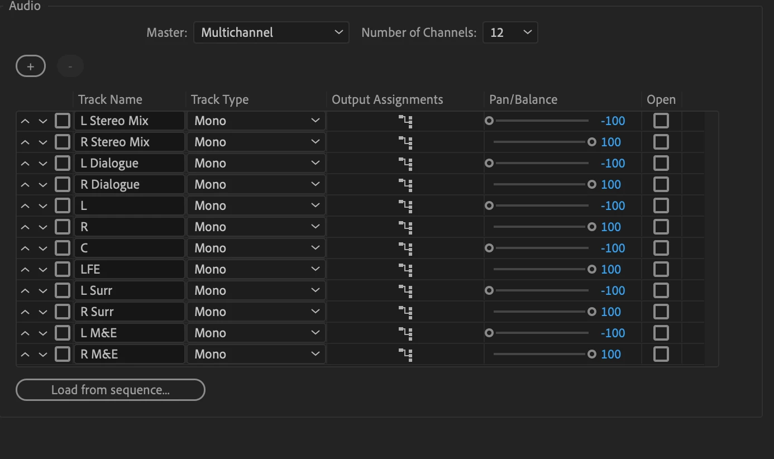
Task: Move C track down one row
Action: tap(43, 248)
